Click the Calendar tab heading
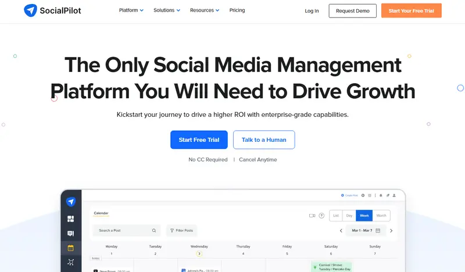This screenshot has width=465, height=272. pyautogui.click(x=101, y=213)
